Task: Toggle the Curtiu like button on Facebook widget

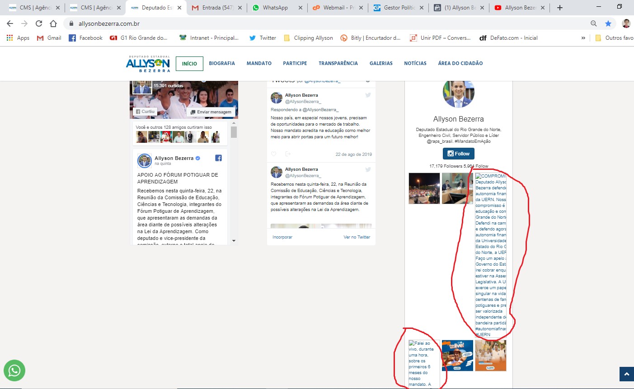Action: 146,112
